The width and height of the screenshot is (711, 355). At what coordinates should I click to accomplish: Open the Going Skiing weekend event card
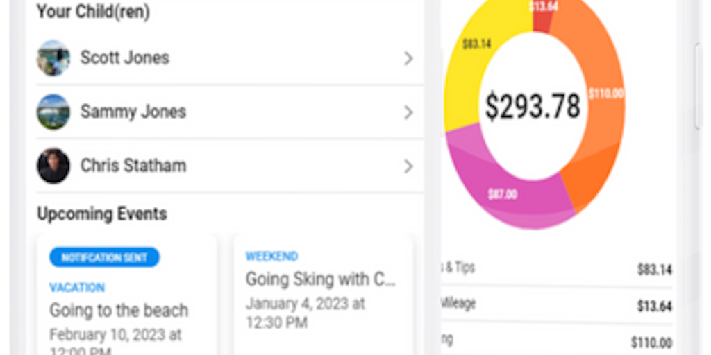323,291
